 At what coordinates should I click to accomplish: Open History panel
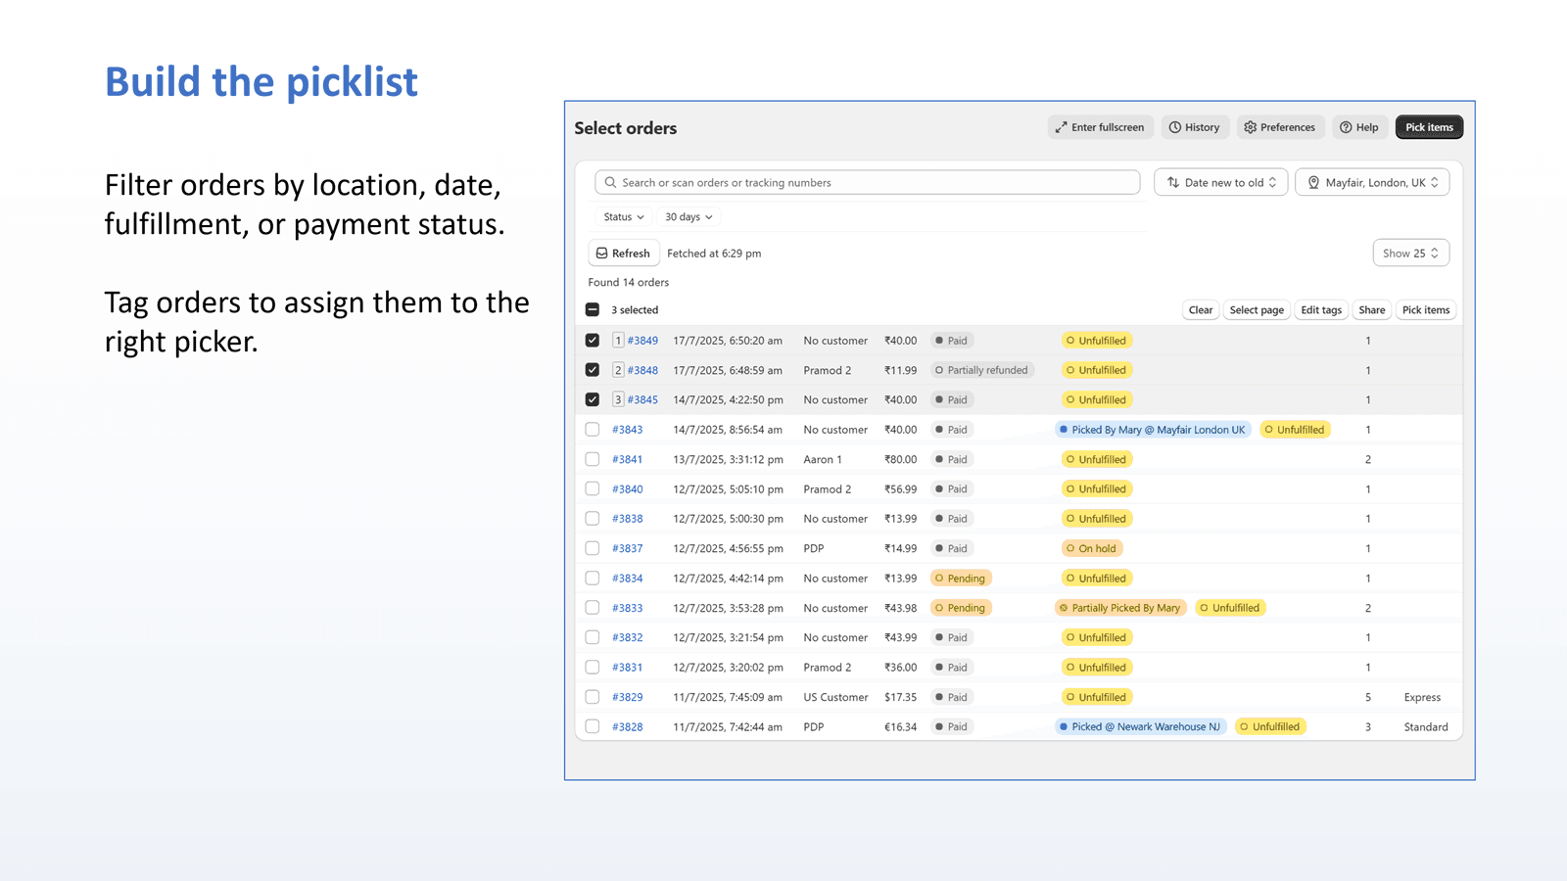click(1195, 127)
